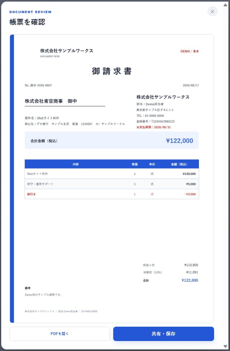Open the PDF with PDFを開く button
Screen dimensions: 230x351
click(59, 333)
